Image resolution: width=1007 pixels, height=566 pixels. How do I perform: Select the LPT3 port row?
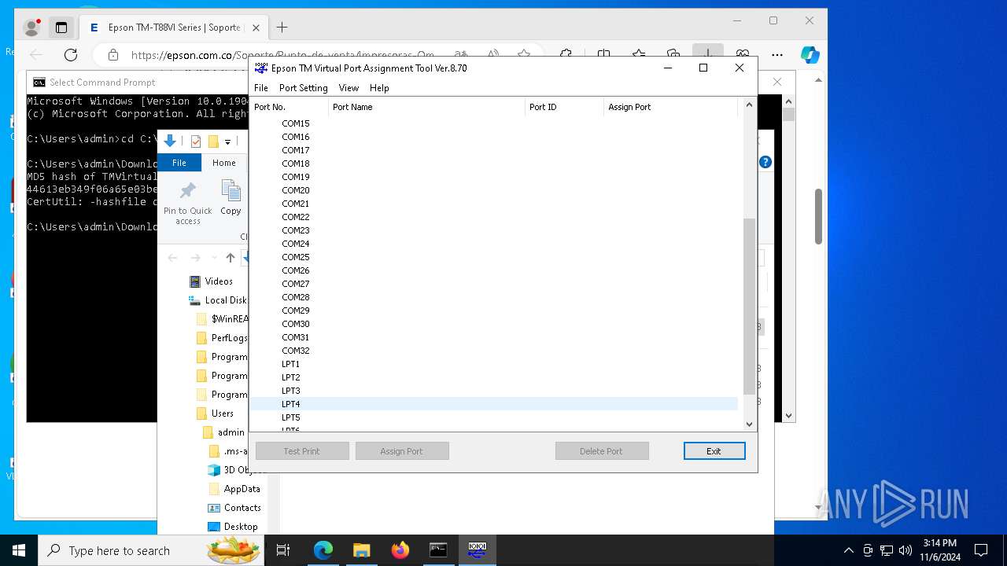(x=494, y=391)
